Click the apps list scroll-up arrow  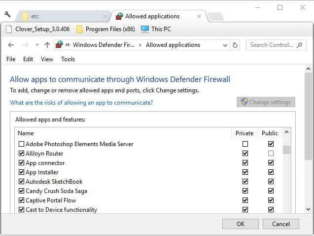286,132
